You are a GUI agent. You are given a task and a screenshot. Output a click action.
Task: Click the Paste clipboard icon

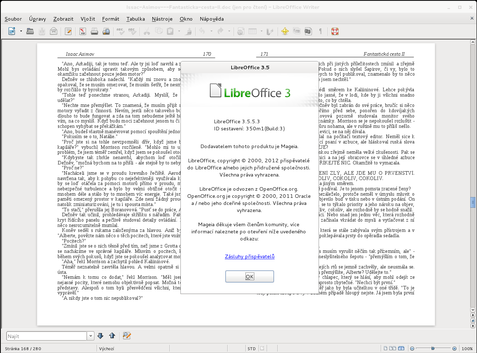[170, 31]
